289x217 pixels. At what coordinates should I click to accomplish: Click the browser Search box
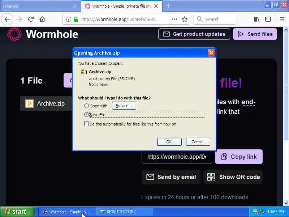click(215, 19)
